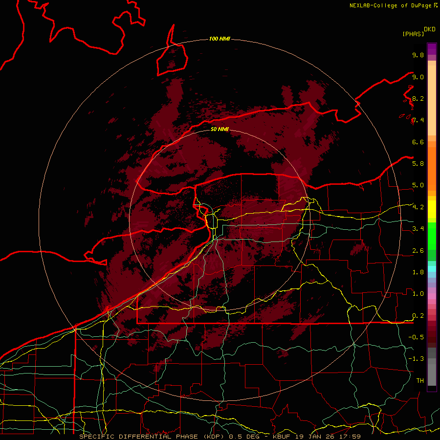Select the 4.2 value on color scale
This screenshot has width=440, height=440.
pos(418,207)
